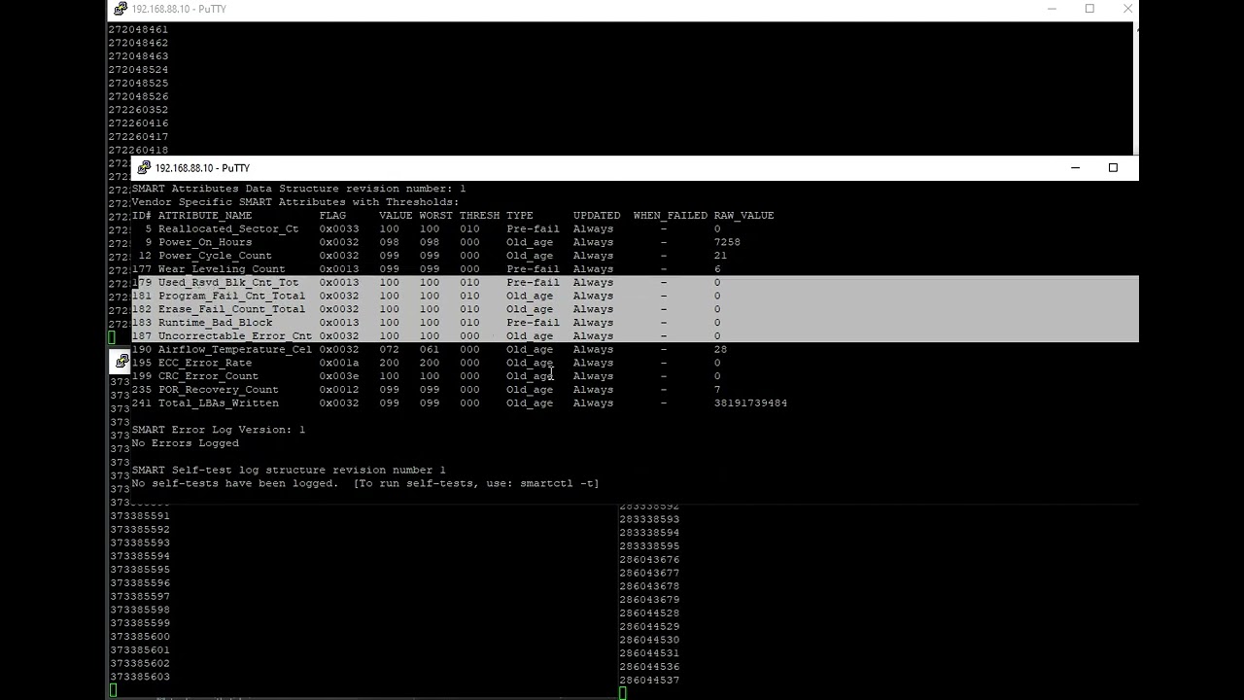Click the highlighted 'Erase_Fail_Count_Total' attribute

coord(231,309)
